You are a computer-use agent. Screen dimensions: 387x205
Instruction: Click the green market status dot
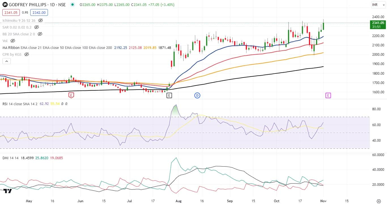pos(73,5)
